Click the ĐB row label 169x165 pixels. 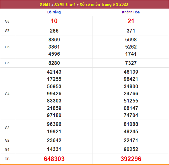(7, 159)
